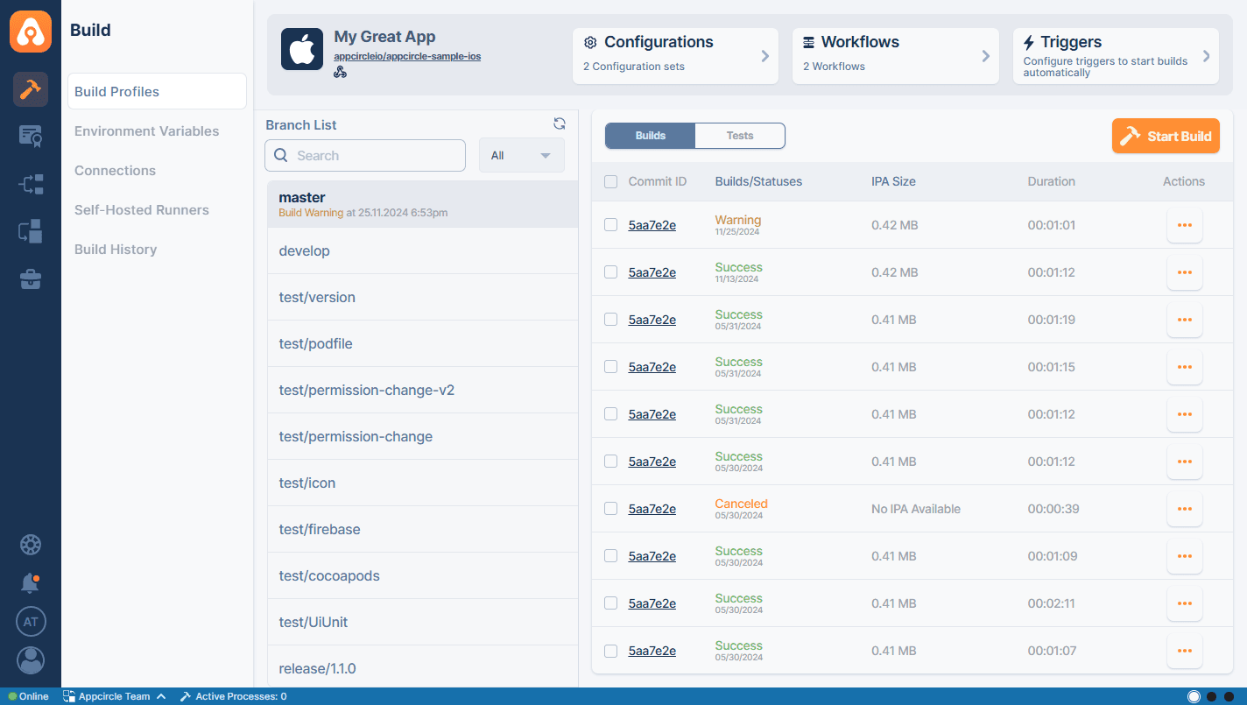The height and width of the screenshot is (705, 1247).
Task: Open actions menu for the Warning build
Action: coord(1185,225)
